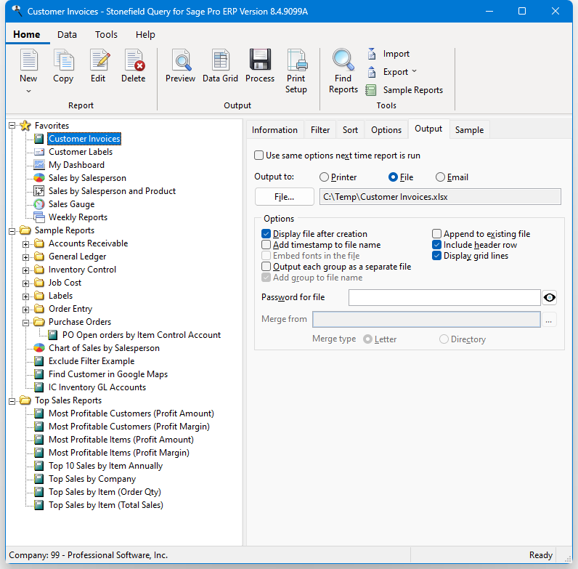Check Append to existing file
This screenshot has height=569, width=578.
coord(437,233)
